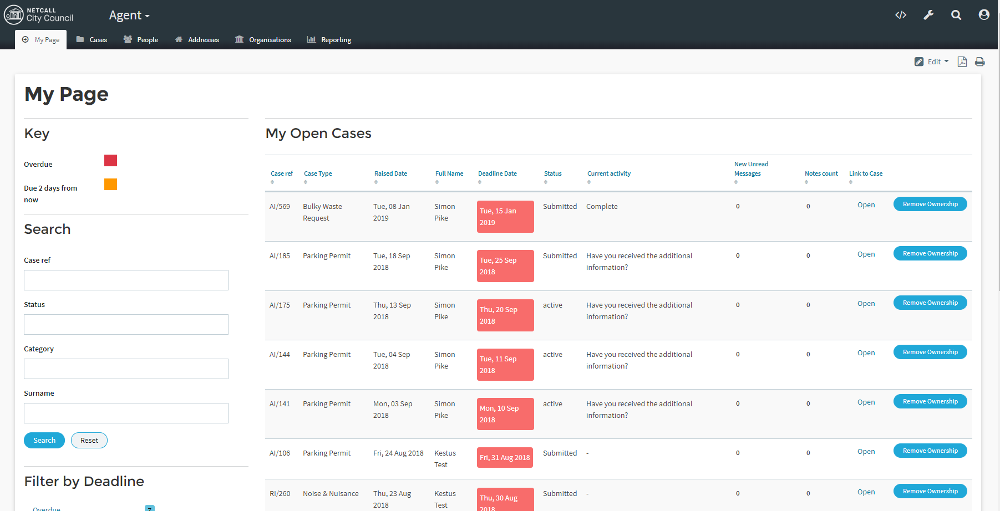The width and height of the screenshot is (1000, 511).
Task: Click the folder icon beside Cases
Action: click(80, 39)
